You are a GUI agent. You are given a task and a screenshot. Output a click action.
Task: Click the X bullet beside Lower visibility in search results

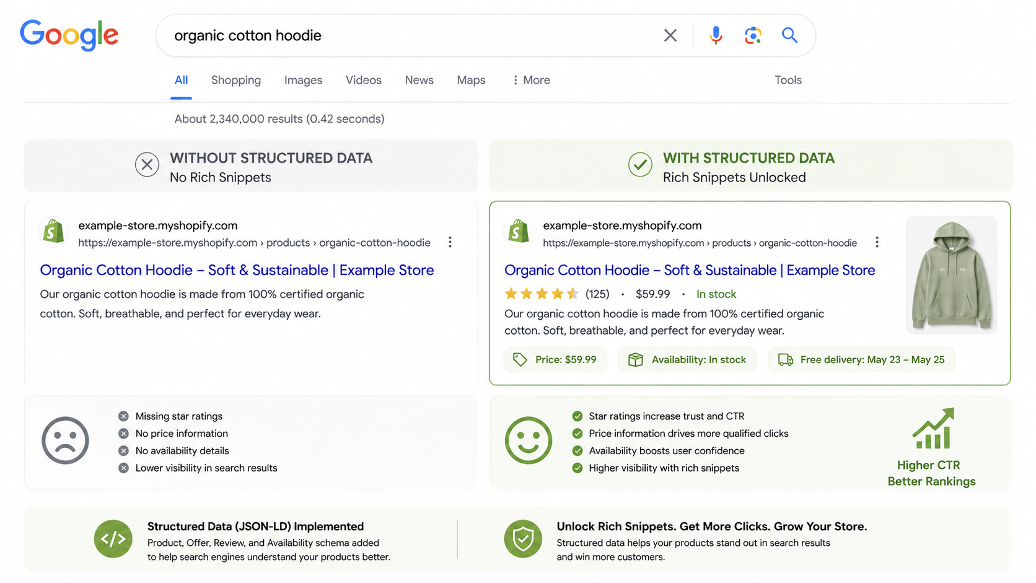tap(123, 468)
